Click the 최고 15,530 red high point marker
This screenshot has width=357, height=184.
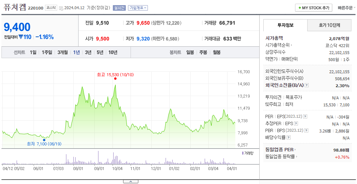coord(115,79)
